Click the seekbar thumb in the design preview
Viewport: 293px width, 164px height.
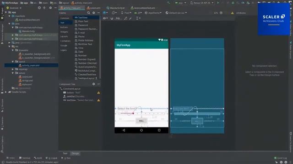click(x=133, y=113)
